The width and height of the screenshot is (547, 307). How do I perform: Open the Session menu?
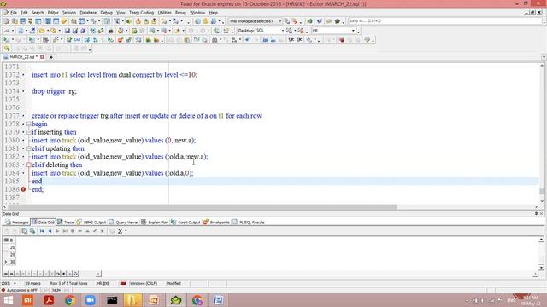click(68, 13)
